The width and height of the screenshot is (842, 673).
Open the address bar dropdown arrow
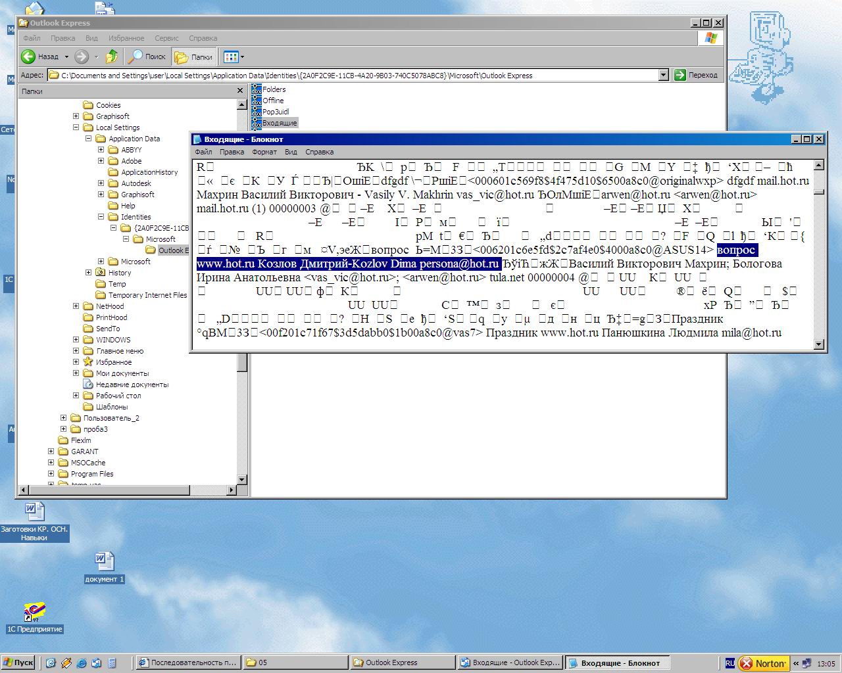(664, 75)
